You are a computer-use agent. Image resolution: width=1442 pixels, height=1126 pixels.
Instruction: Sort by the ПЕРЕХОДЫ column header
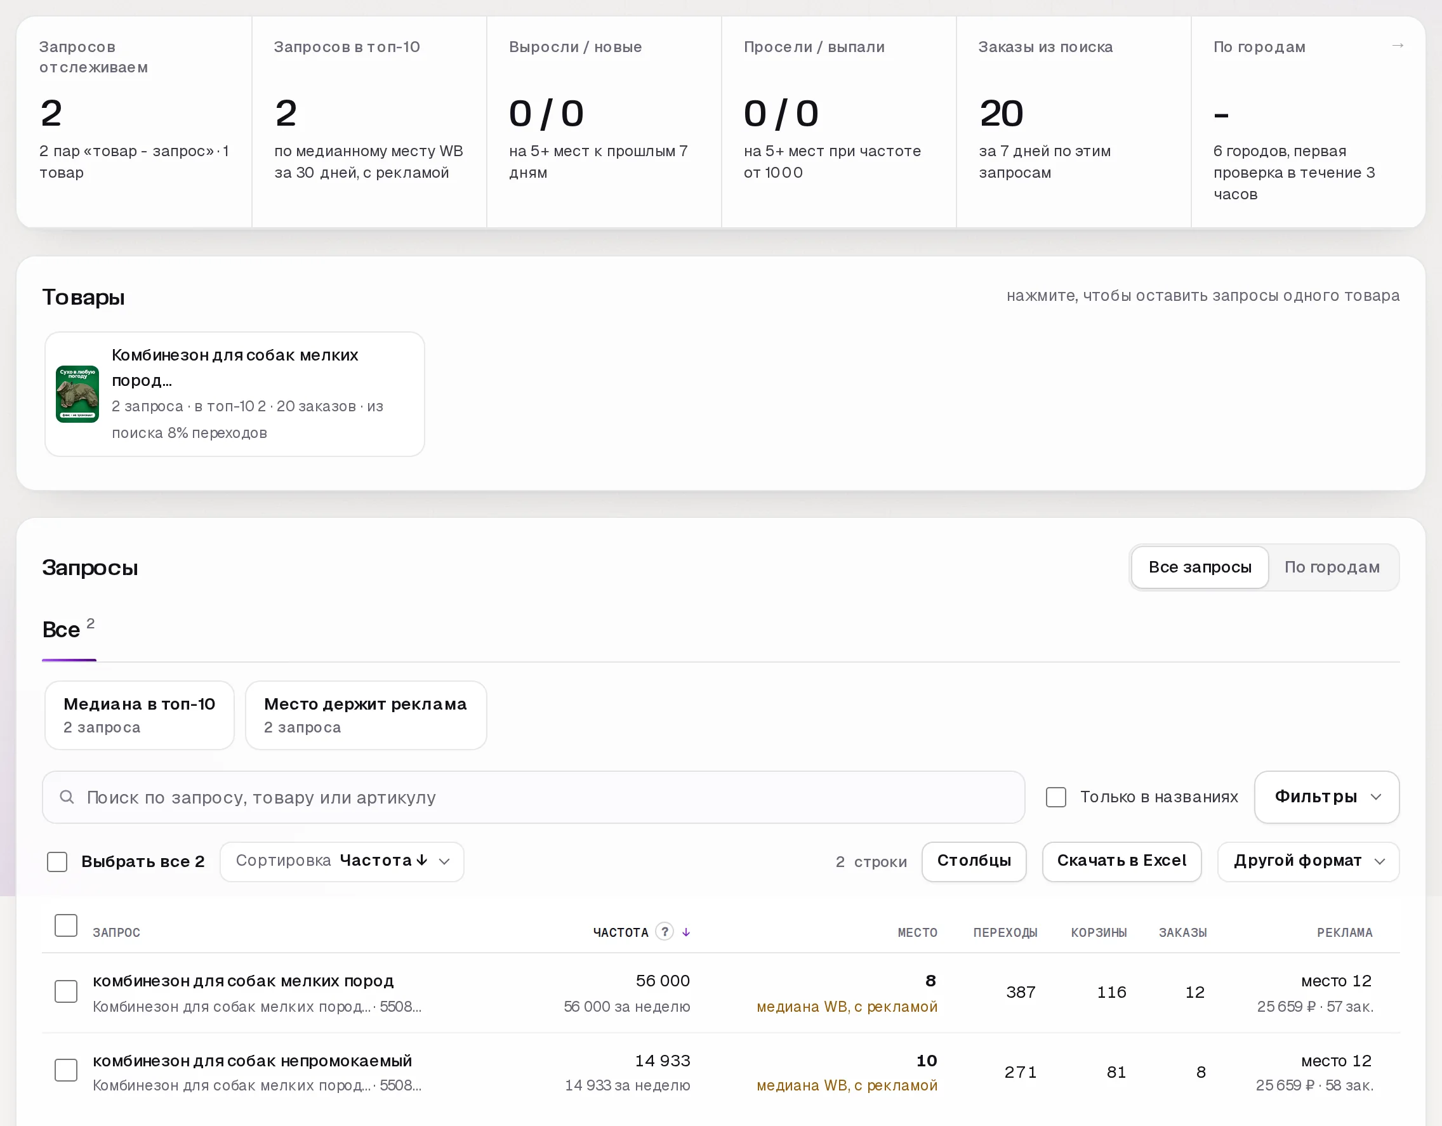pyautogui.click(x=1005, y=932)
